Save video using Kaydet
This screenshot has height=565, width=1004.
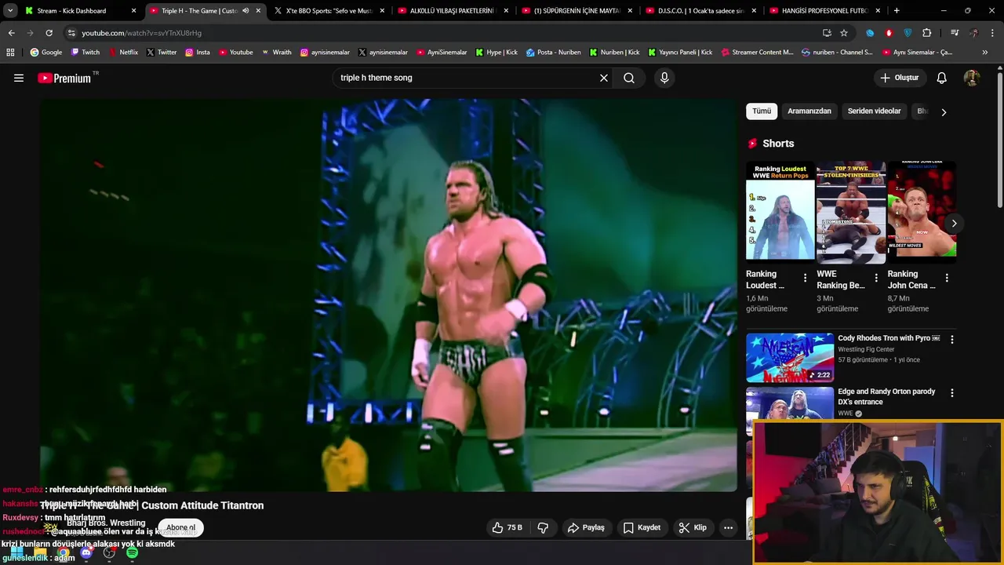pos(642,527)
